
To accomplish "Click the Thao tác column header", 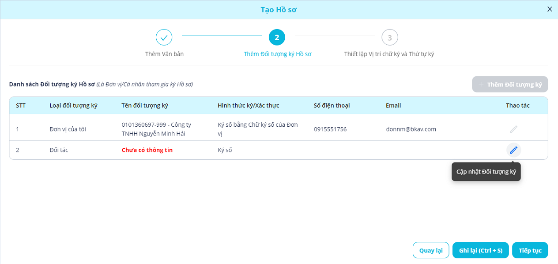I will pyautogui.click(x=517, y=106).
